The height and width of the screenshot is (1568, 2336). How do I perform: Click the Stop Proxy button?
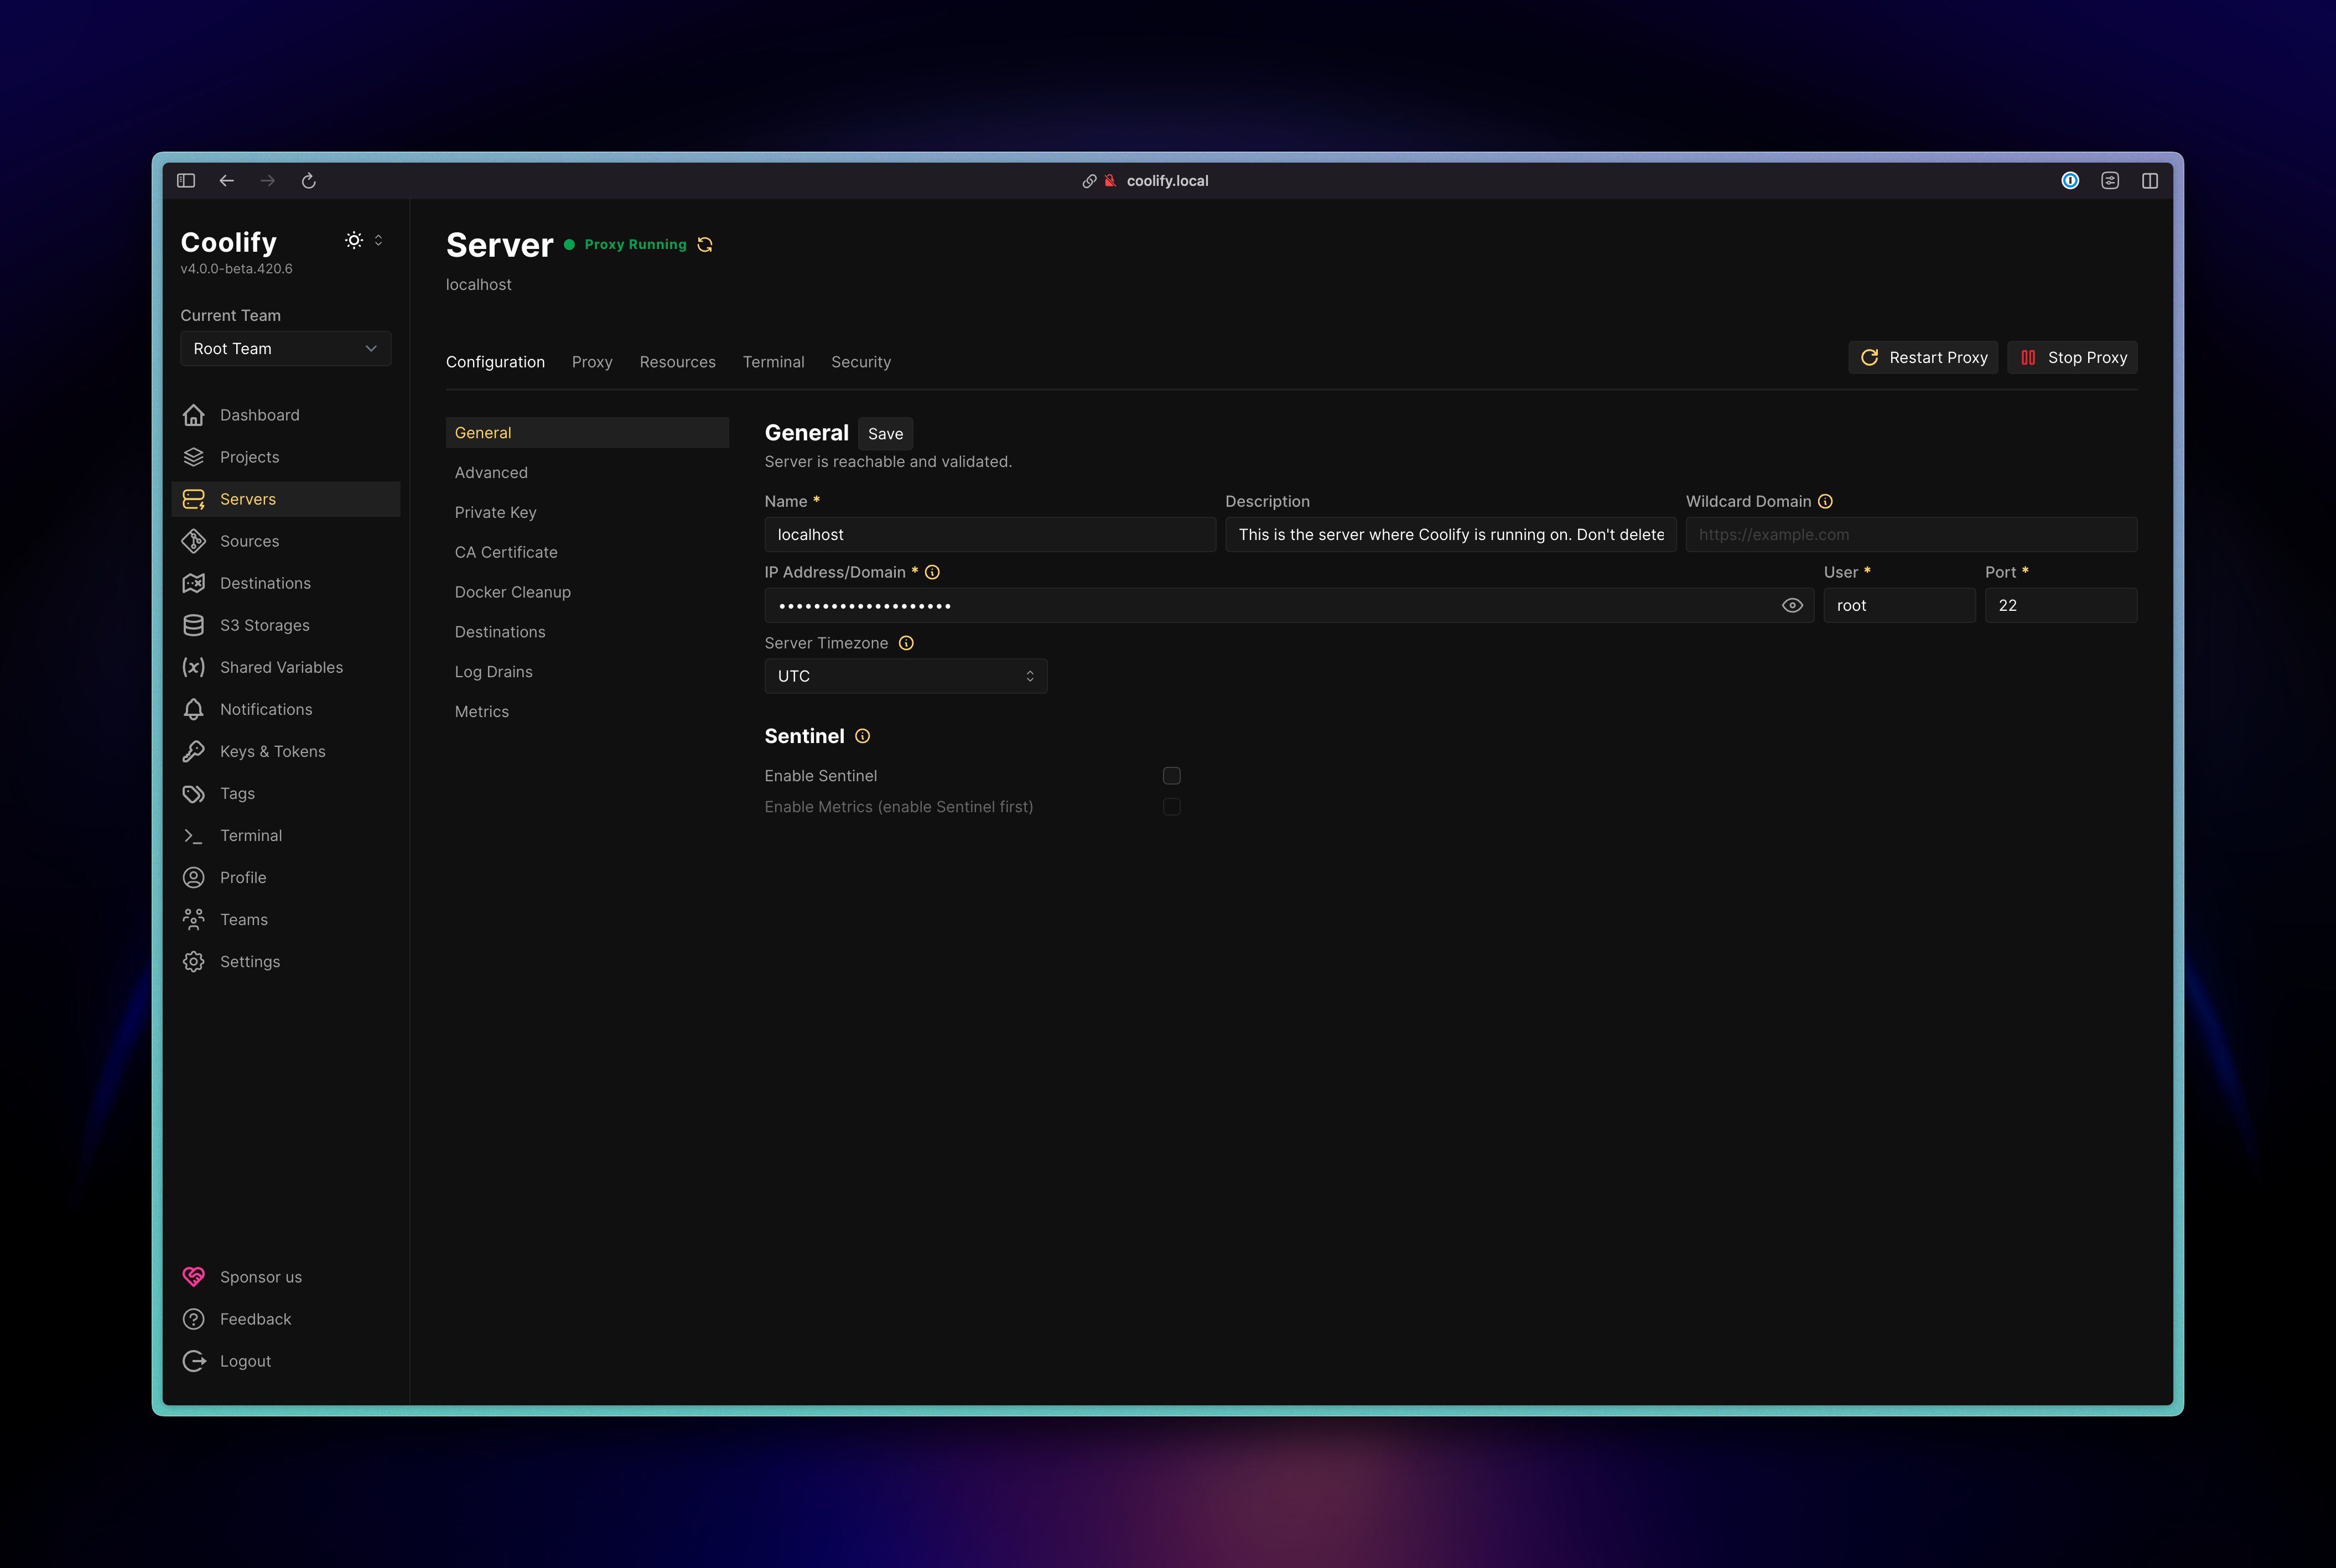pyautogui.click(x=2072, y=358)
